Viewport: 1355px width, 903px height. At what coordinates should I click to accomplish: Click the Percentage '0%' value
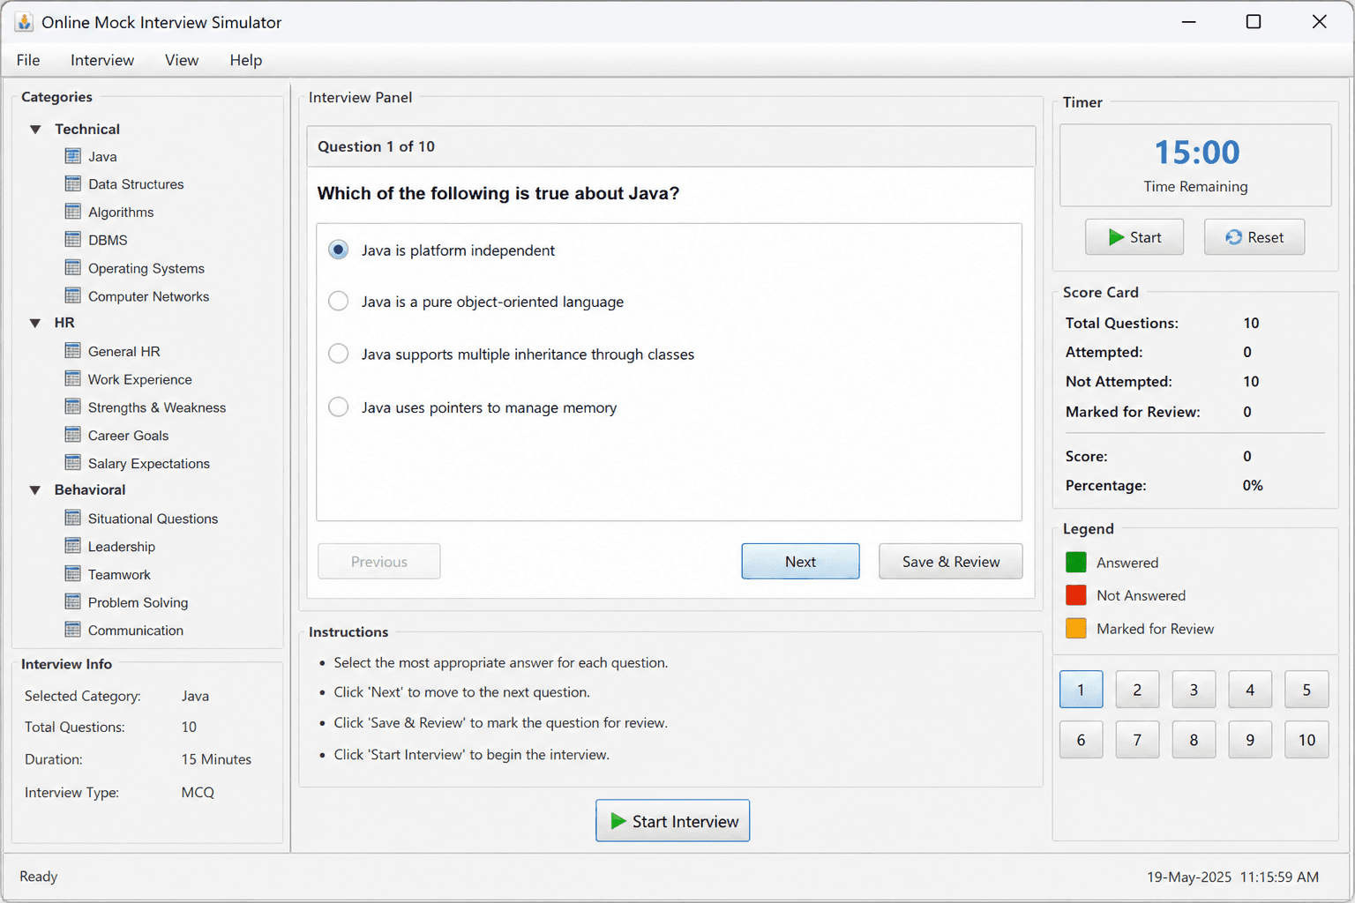pos(1253,486)
